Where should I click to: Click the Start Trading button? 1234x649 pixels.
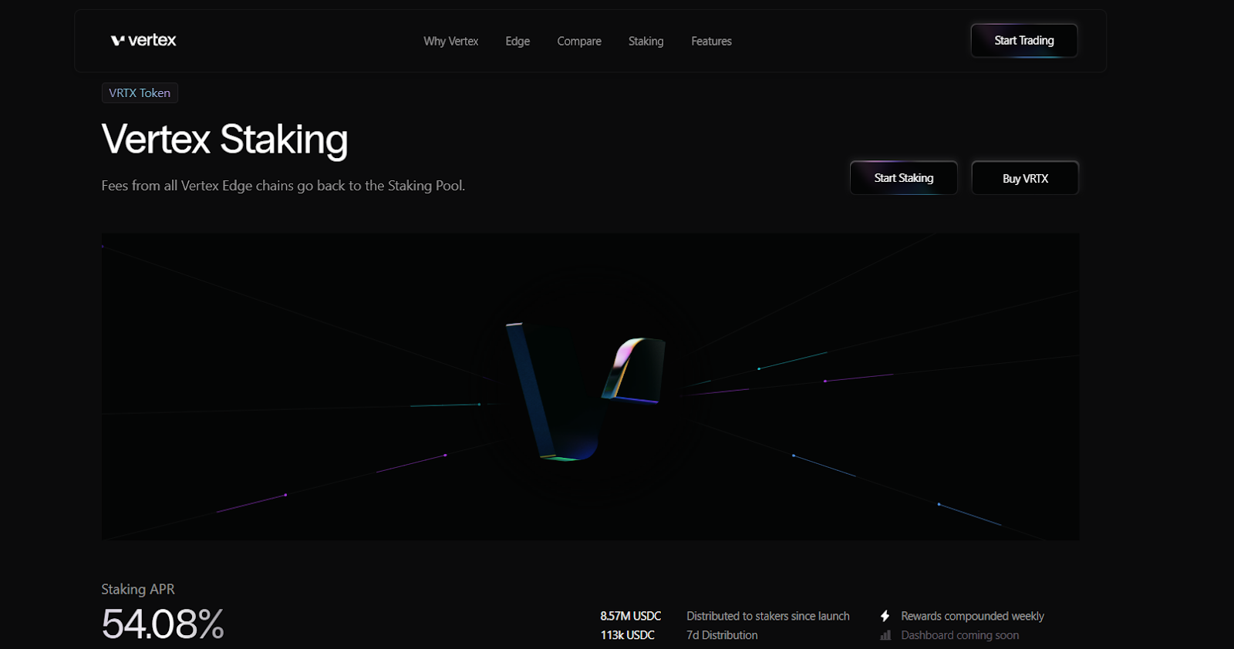pyautogui.click(x=1024, y=40)
